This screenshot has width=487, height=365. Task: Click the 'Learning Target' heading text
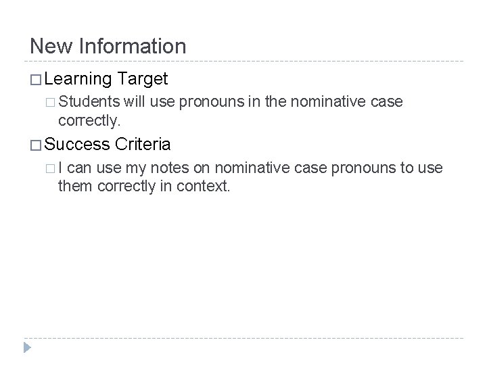pos(107,79)
